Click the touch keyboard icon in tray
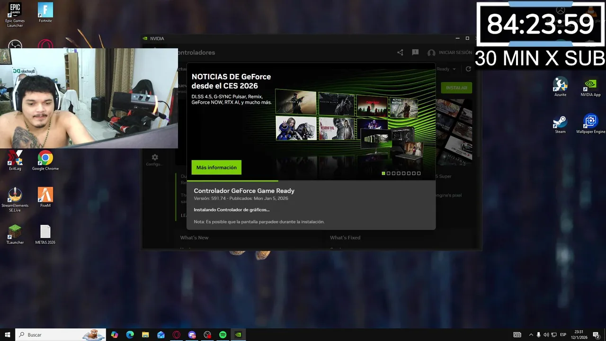 click(x=517, y=335)
